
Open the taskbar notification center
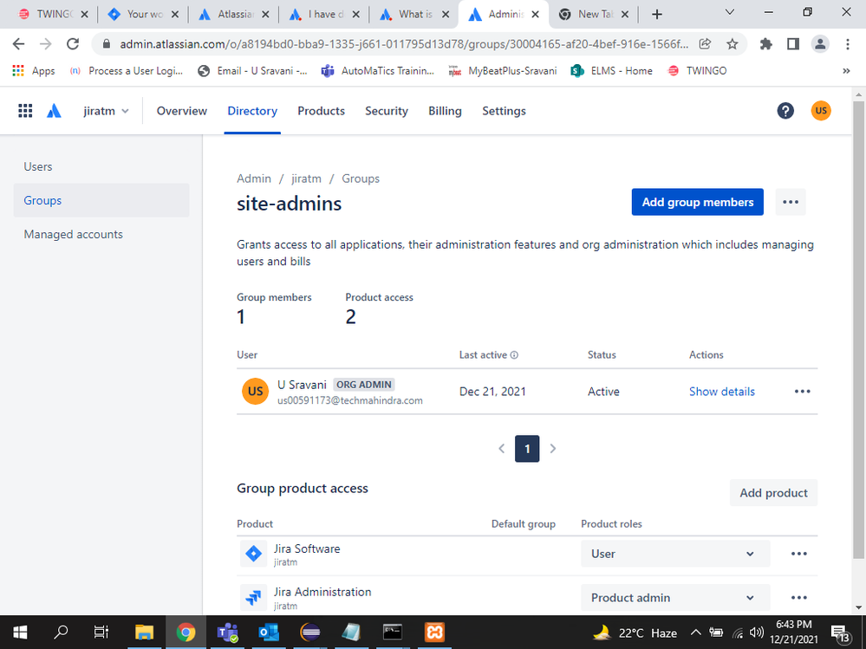tap(840, 633)
